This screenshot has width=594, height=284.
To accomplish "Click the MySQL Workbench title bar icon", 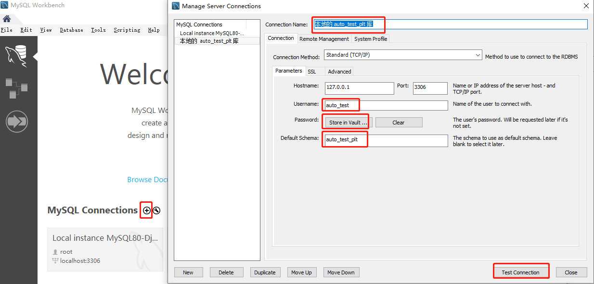I will pyautogui.click(x=4, y=5).
